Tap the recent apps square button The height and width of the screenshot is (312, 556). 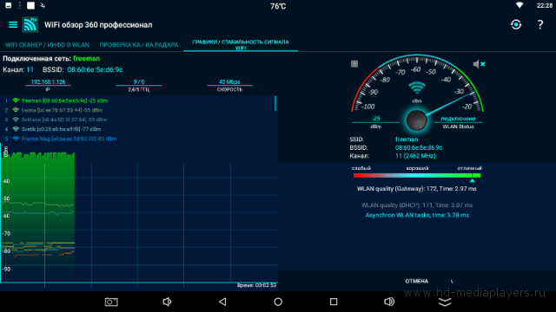point(334,302)
